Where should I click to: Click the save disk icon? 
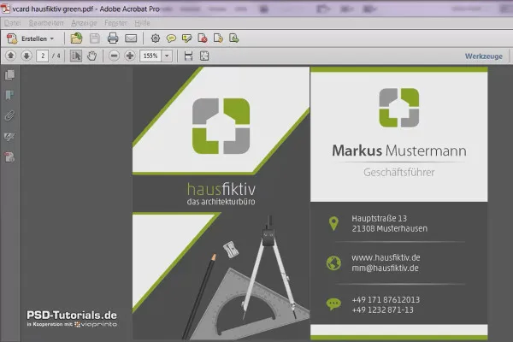tap(95, 38)
